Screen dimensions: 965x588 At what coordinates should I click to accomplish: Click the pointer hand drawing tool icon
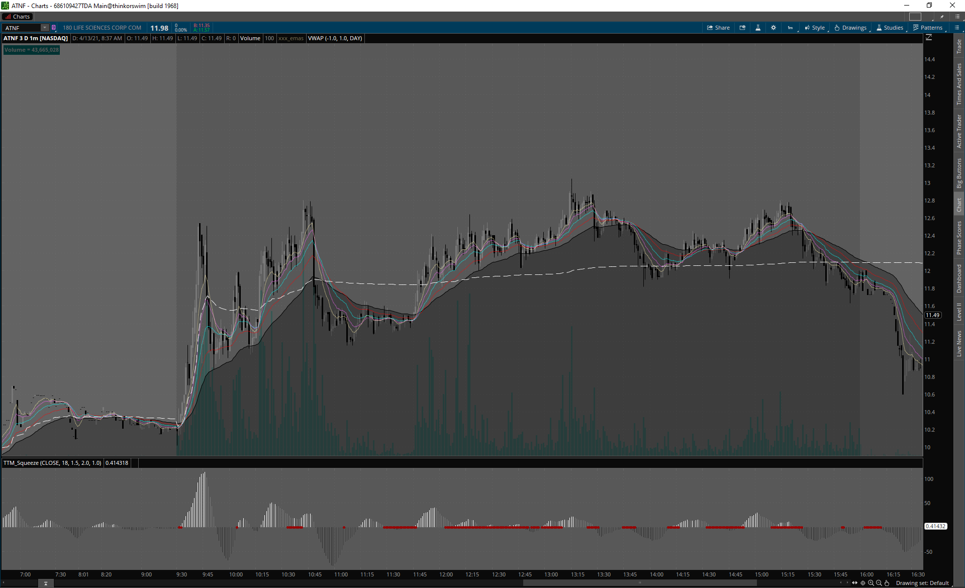tap(887, 583)
